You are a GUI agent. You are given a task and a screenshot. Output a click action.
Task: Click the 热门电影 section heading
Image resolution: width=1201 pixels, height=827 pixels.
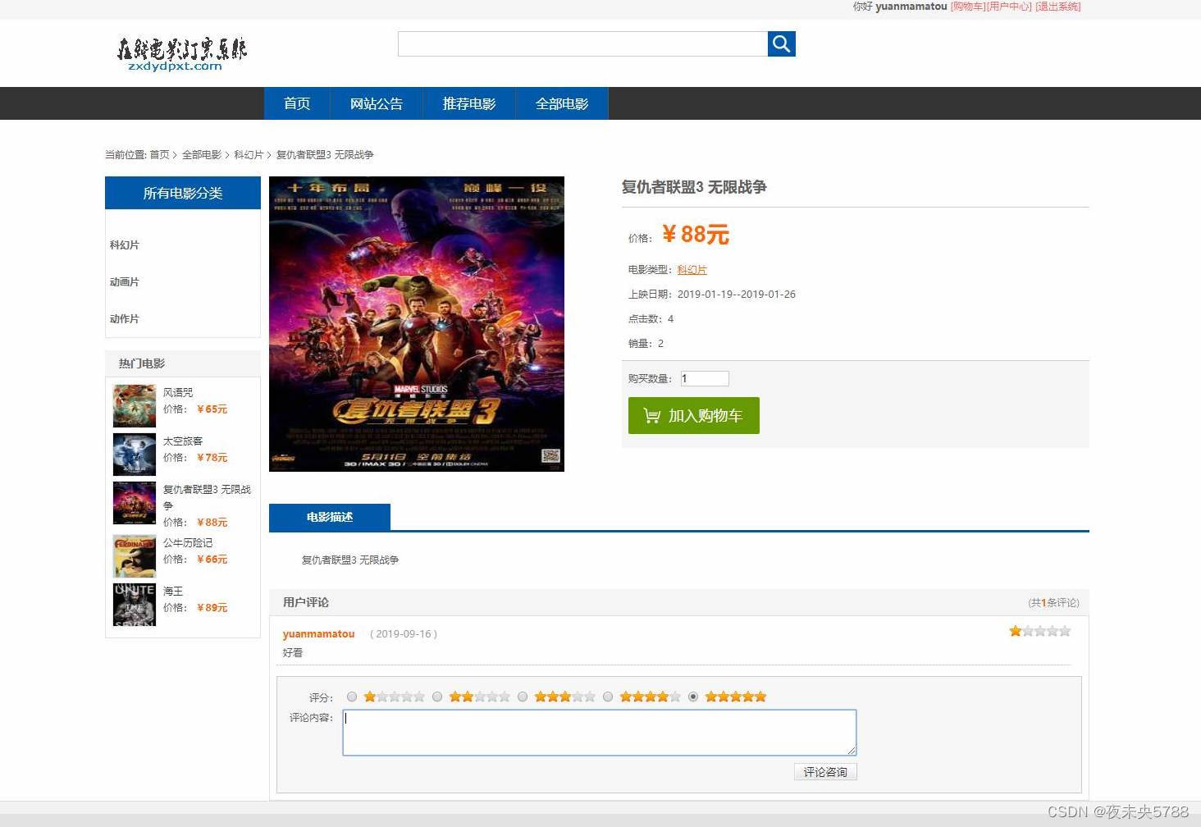[x=141, y=363]
